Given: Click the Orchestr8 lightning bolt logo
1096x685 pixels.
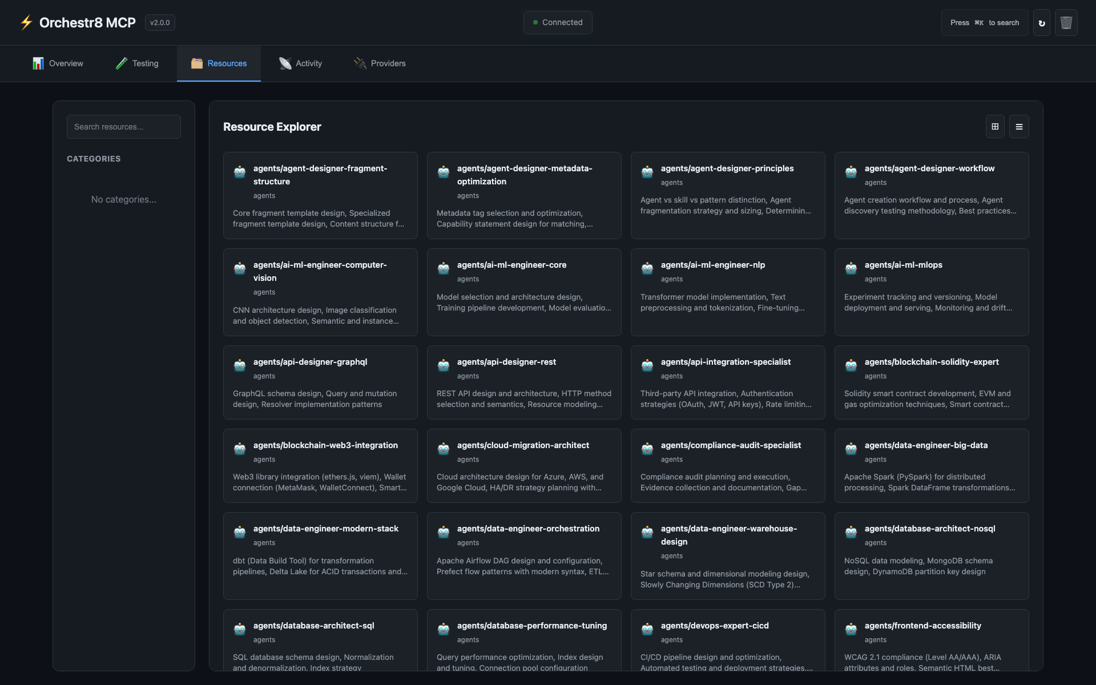Looking at the screenshot, I should click(26, 22).
